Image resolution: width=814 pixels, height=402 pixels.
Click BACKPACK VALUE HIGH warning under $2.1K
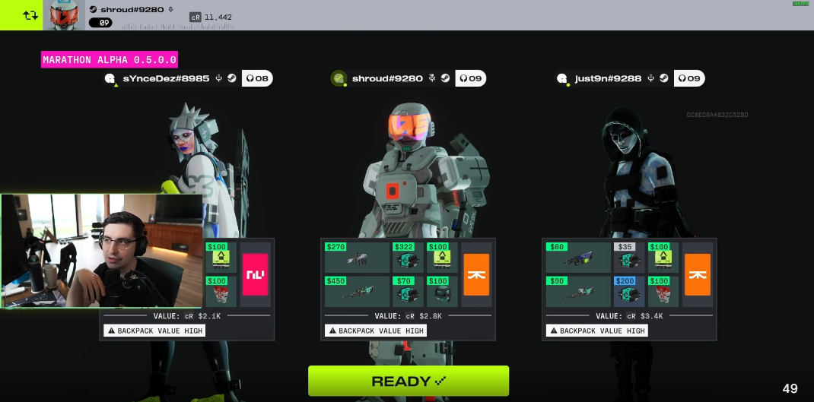(154, 331)
